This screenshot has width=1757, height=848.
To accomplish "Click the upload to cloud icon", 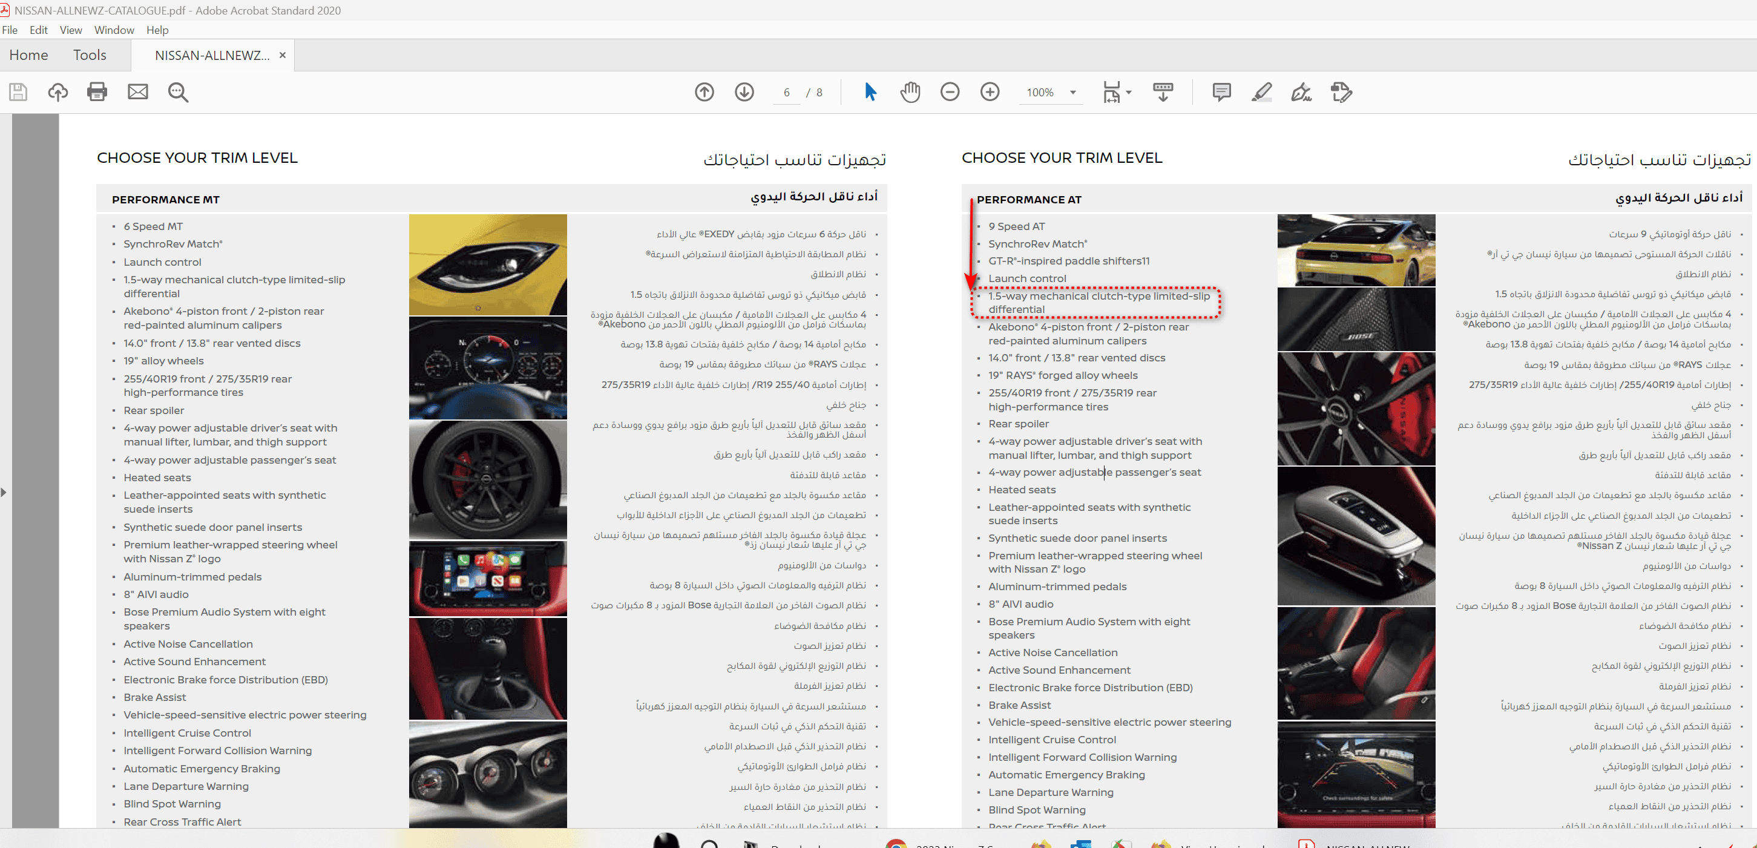I will click(58, 91).
